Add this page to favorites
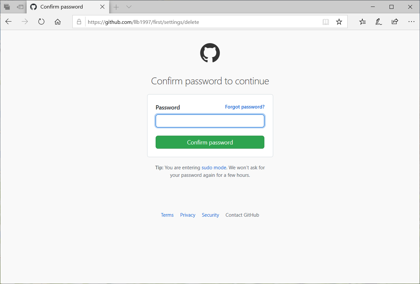This screenshot has width=420, height=284. (x=339, y=22)
